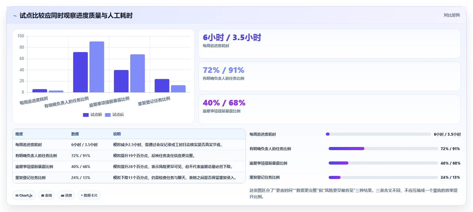Click the 逾期事项提前暴露比例 progress bar
The width and height of the screenshot is (473, 212).
coord(383,163)
